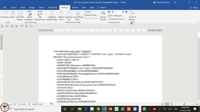Screen dimensions: 200x112
Task: Click Check for Errors
Action: point(116,19)
